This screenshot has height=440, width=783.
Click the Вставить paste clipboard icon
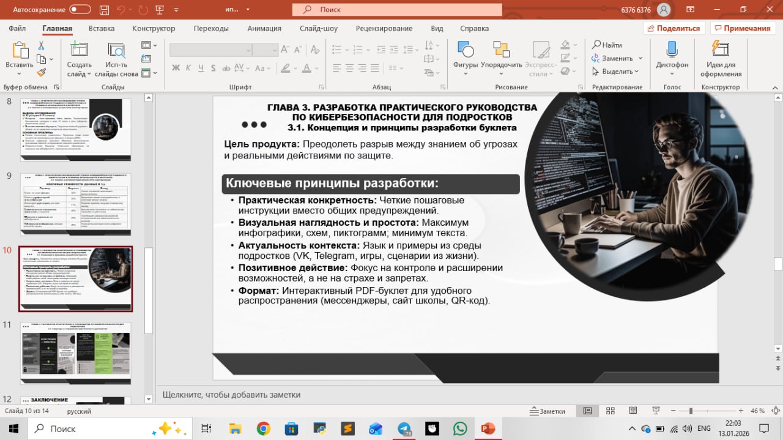20,50
